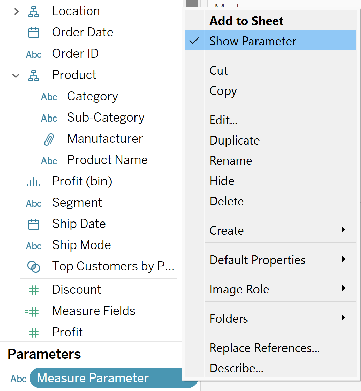The width and height of the screenshot is (361, 391).
Task: Open the Create submenu
Action: 343,230
